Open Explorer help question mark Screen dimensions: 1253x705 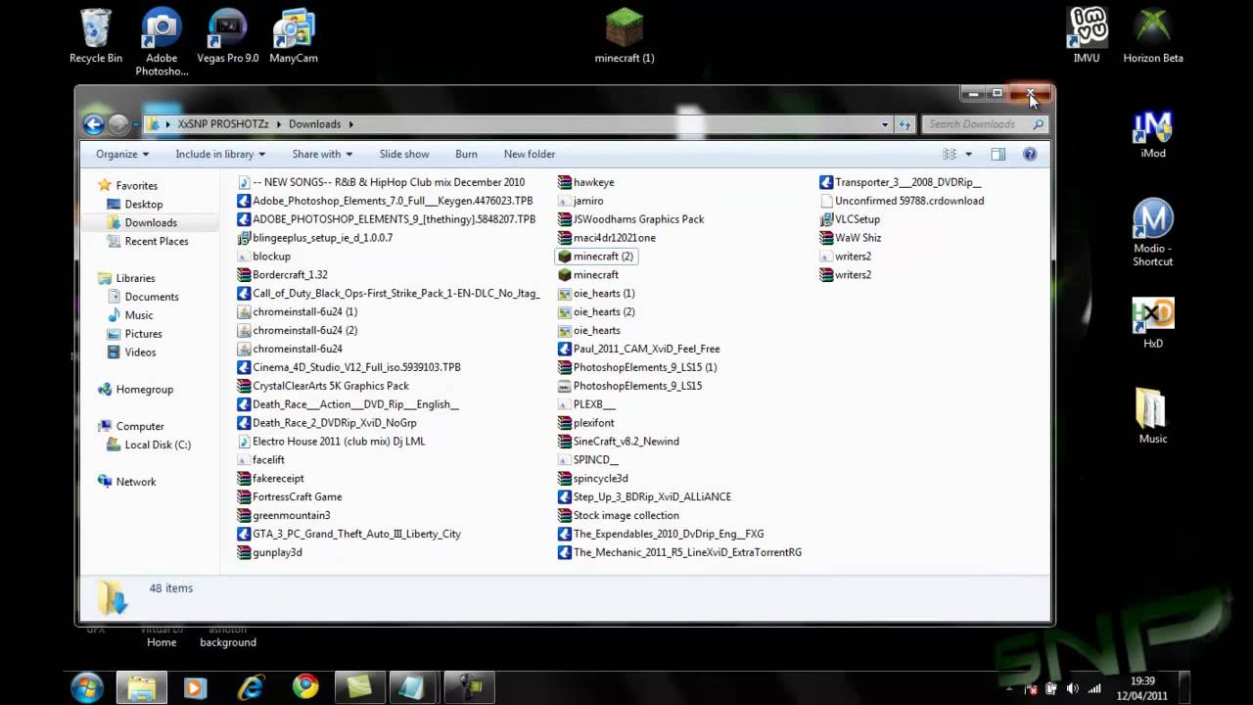click(x=1030, y=154)
